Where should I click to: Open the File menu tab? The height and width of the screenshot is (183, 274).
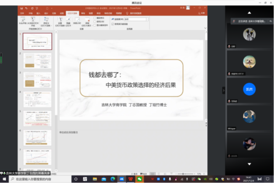(x=22, y=13)
